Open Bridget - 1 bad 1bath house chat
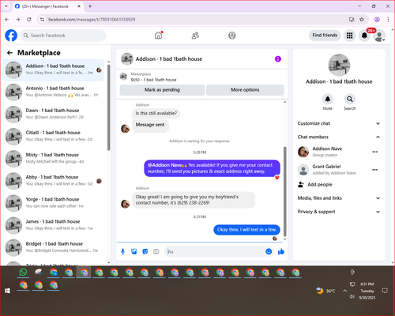The height and width of the screenshot is (316, 395). point(53,247)
